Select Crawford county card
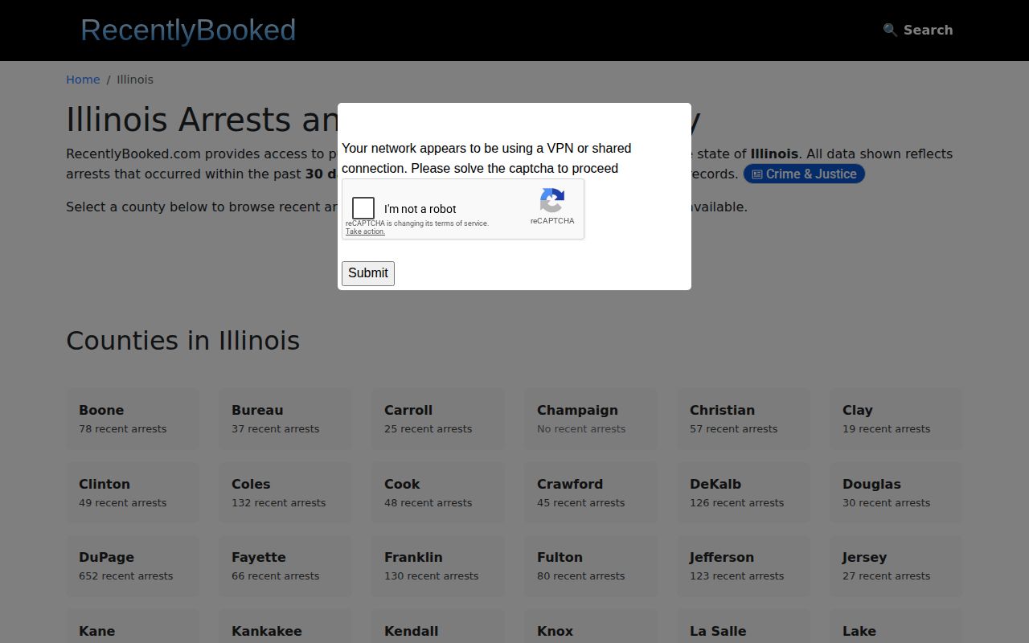This screenshot has height=643, width=1029. point(591,493)
